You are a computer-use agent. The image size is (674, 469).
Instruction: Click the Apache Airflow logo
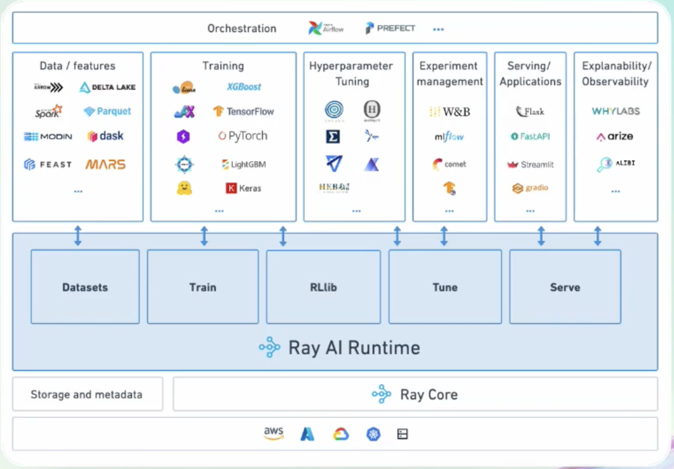click(326, 28)
